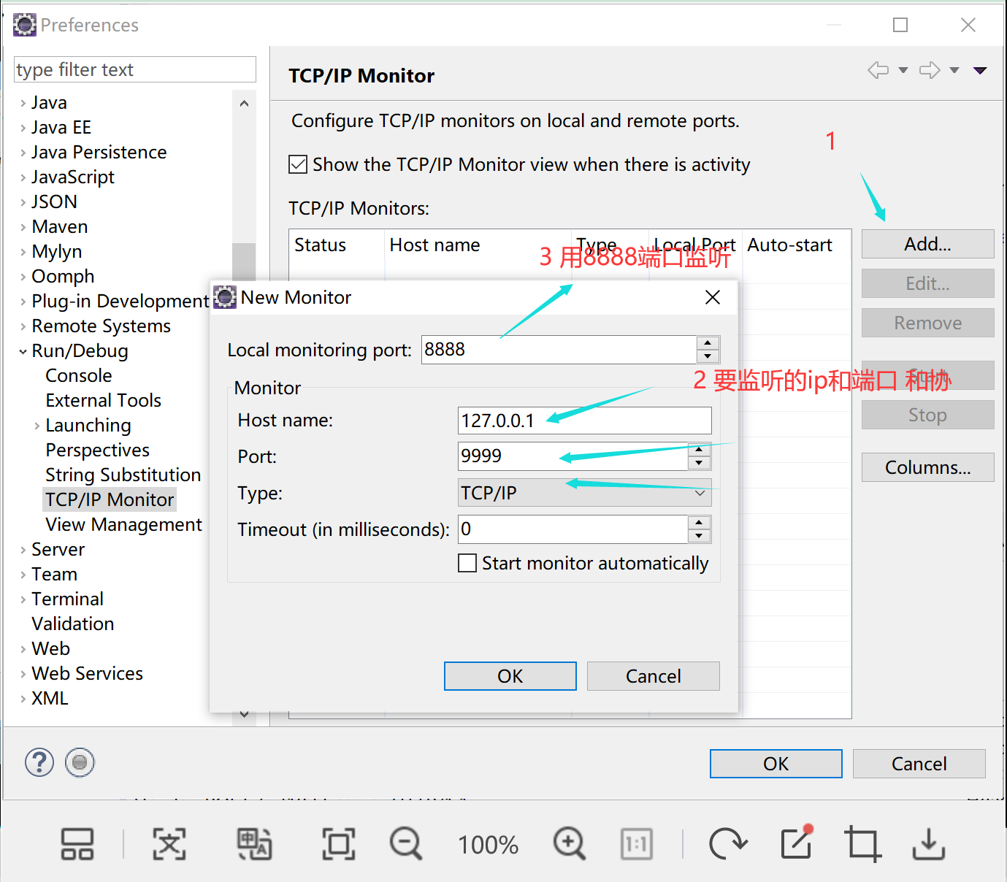Cancel the New Monitor dialog
1007x882 pixels.
(x=653, y=676)
